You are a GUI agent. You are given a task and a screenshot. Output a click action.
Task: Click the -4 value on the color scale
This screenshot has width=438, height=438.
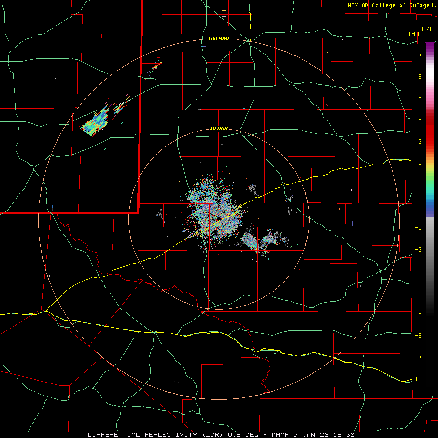[418, 292]
